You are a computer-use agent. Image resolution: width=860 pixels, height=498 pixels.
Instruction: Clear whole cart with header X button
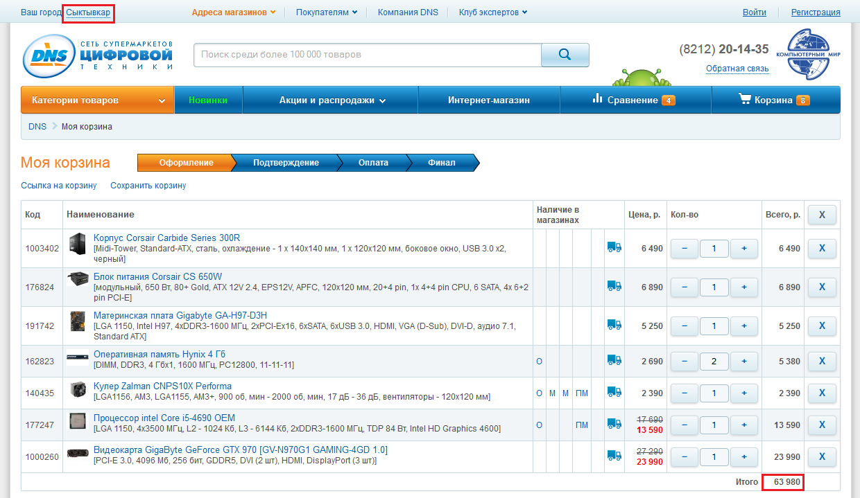pyautogui.click(x=822, y=215)
